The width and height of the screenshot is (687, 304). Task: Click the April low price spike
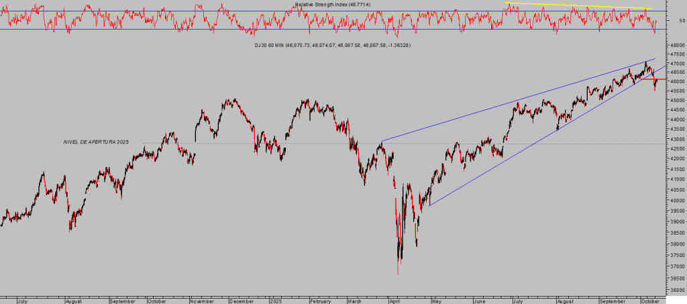[398, 271]
